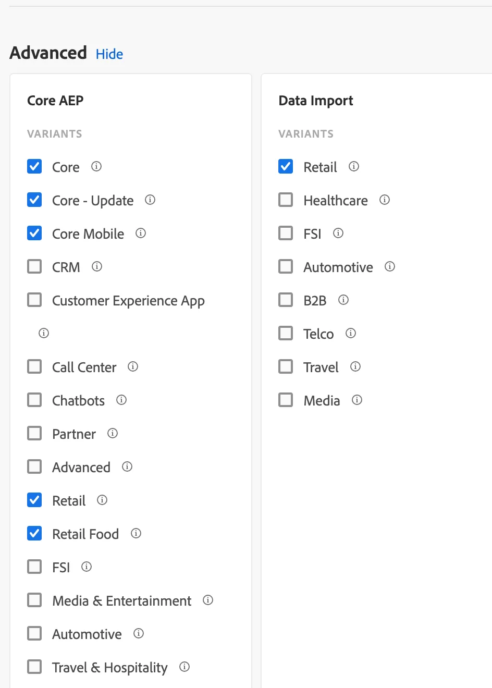This screenshot has width=492, height=688.
Task: Open info icon for Customer Experience App
Action: click(44, 333)
